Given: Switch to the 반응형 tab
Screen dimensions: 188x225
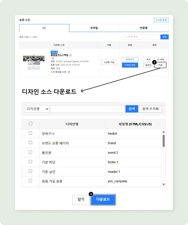Looking at the screenshot, I should pos(143,28).
